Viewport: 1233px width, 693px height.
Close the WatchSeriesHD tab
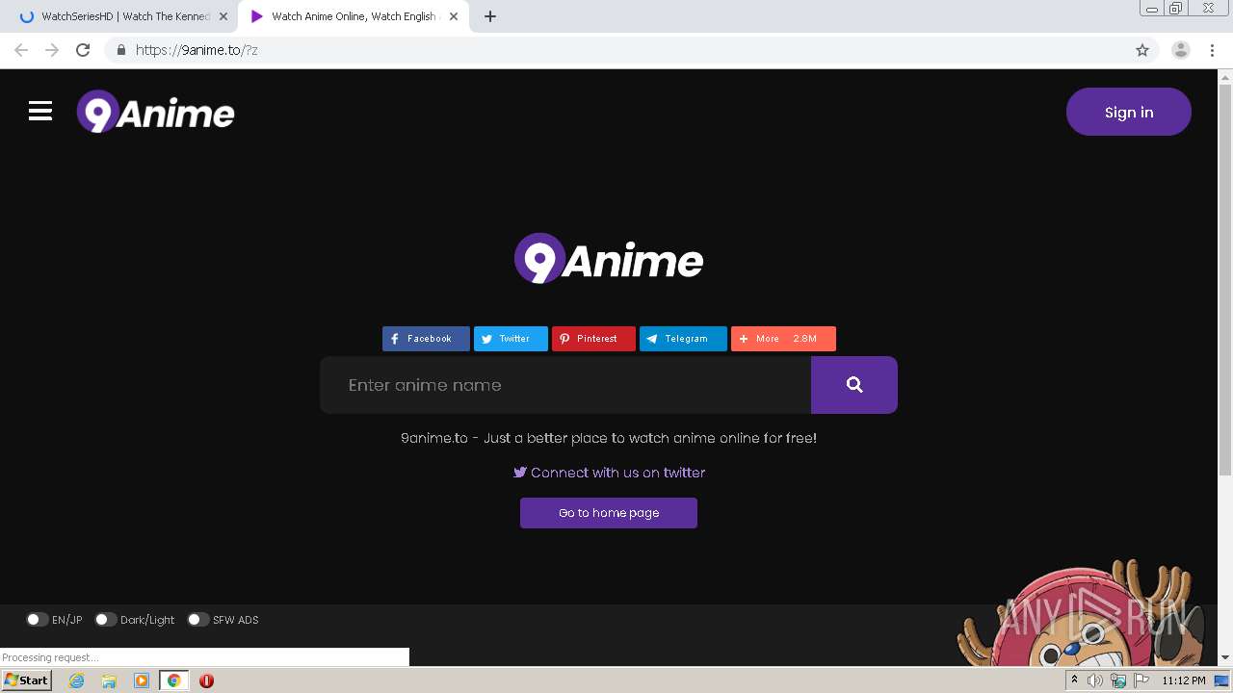click(x=223, y=16)
